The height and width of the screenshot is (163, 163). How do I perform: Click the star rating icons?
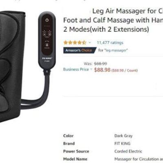pos(75,42)
